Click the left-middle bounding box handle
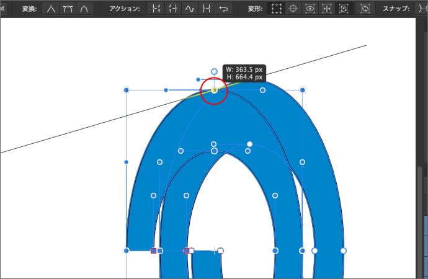Viewport: 428px width, 279px height. [x=127, y=162]
